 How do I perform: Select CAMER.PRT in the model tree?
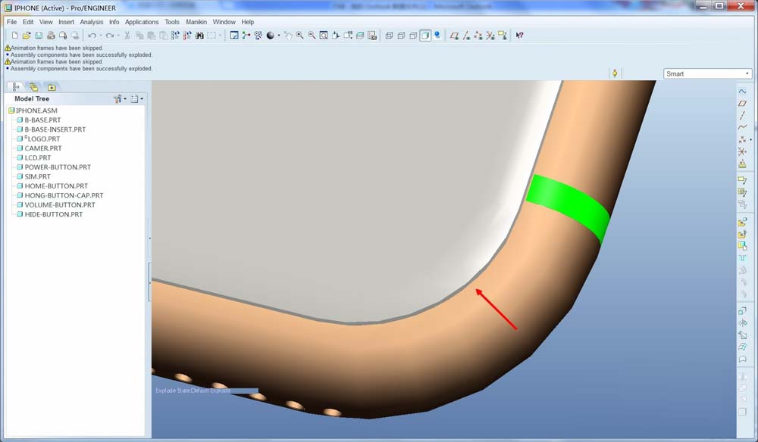point(39,148)
